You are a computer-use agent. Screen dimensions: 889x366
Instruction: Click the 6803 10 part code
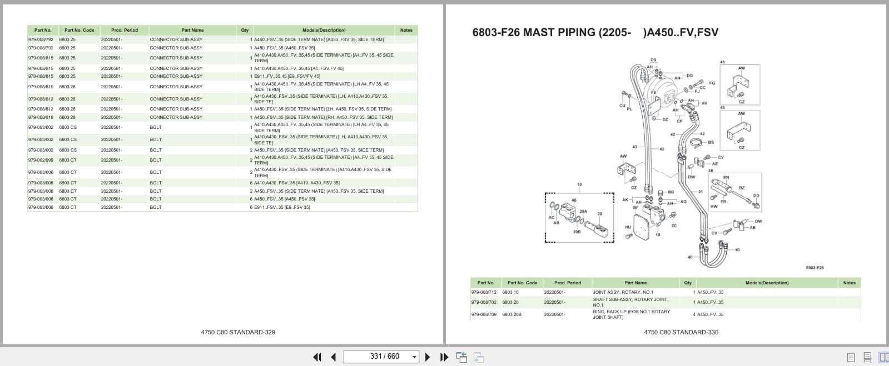[x=510, y=292]
